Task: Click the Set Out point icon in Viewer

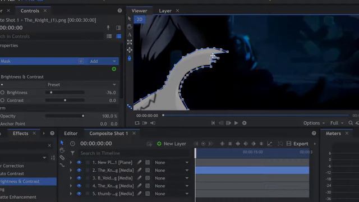Action: [153, 123]
